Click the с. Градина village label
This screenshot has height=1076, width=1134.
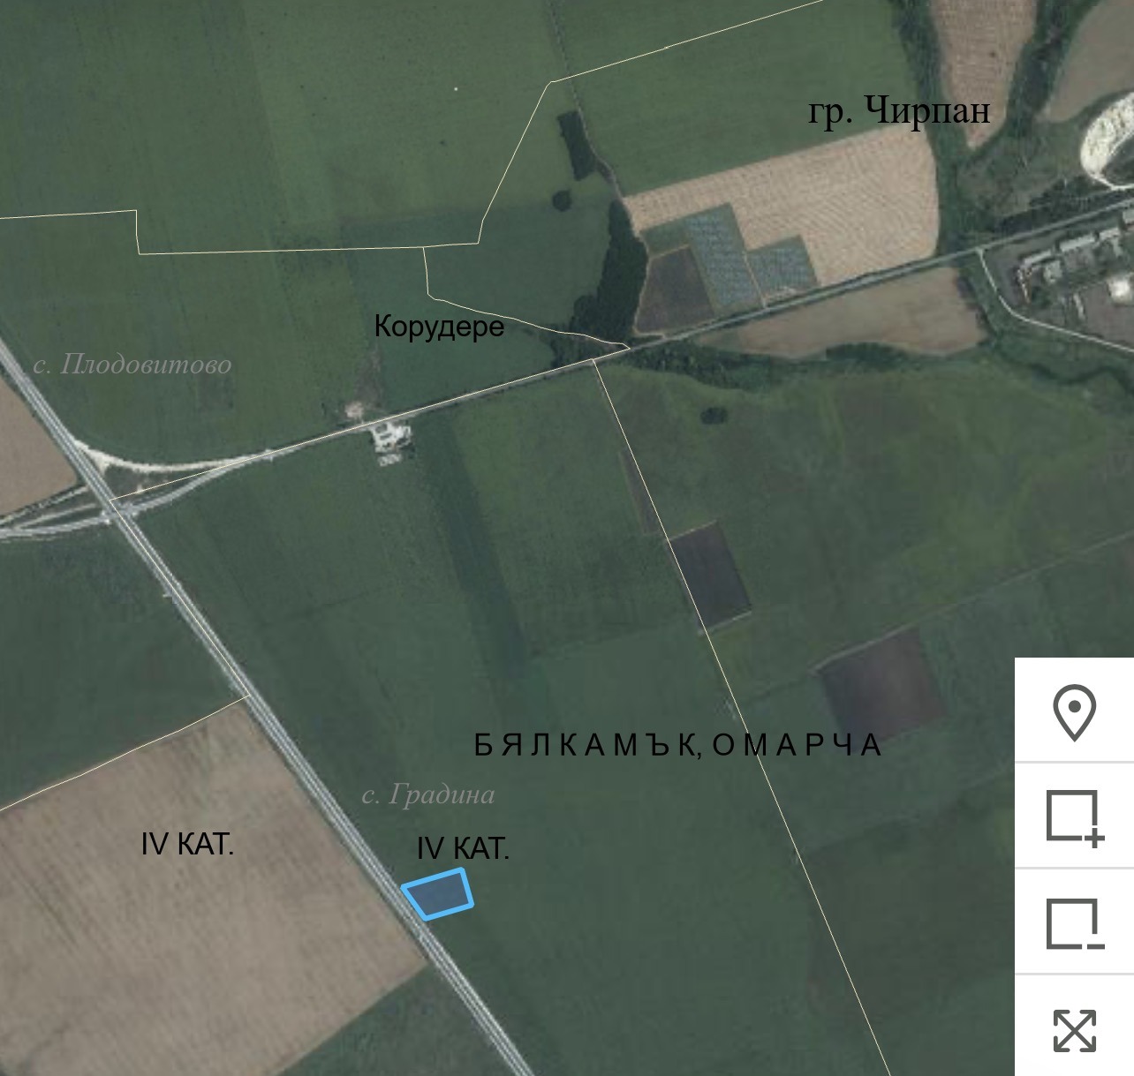[428, 794]
